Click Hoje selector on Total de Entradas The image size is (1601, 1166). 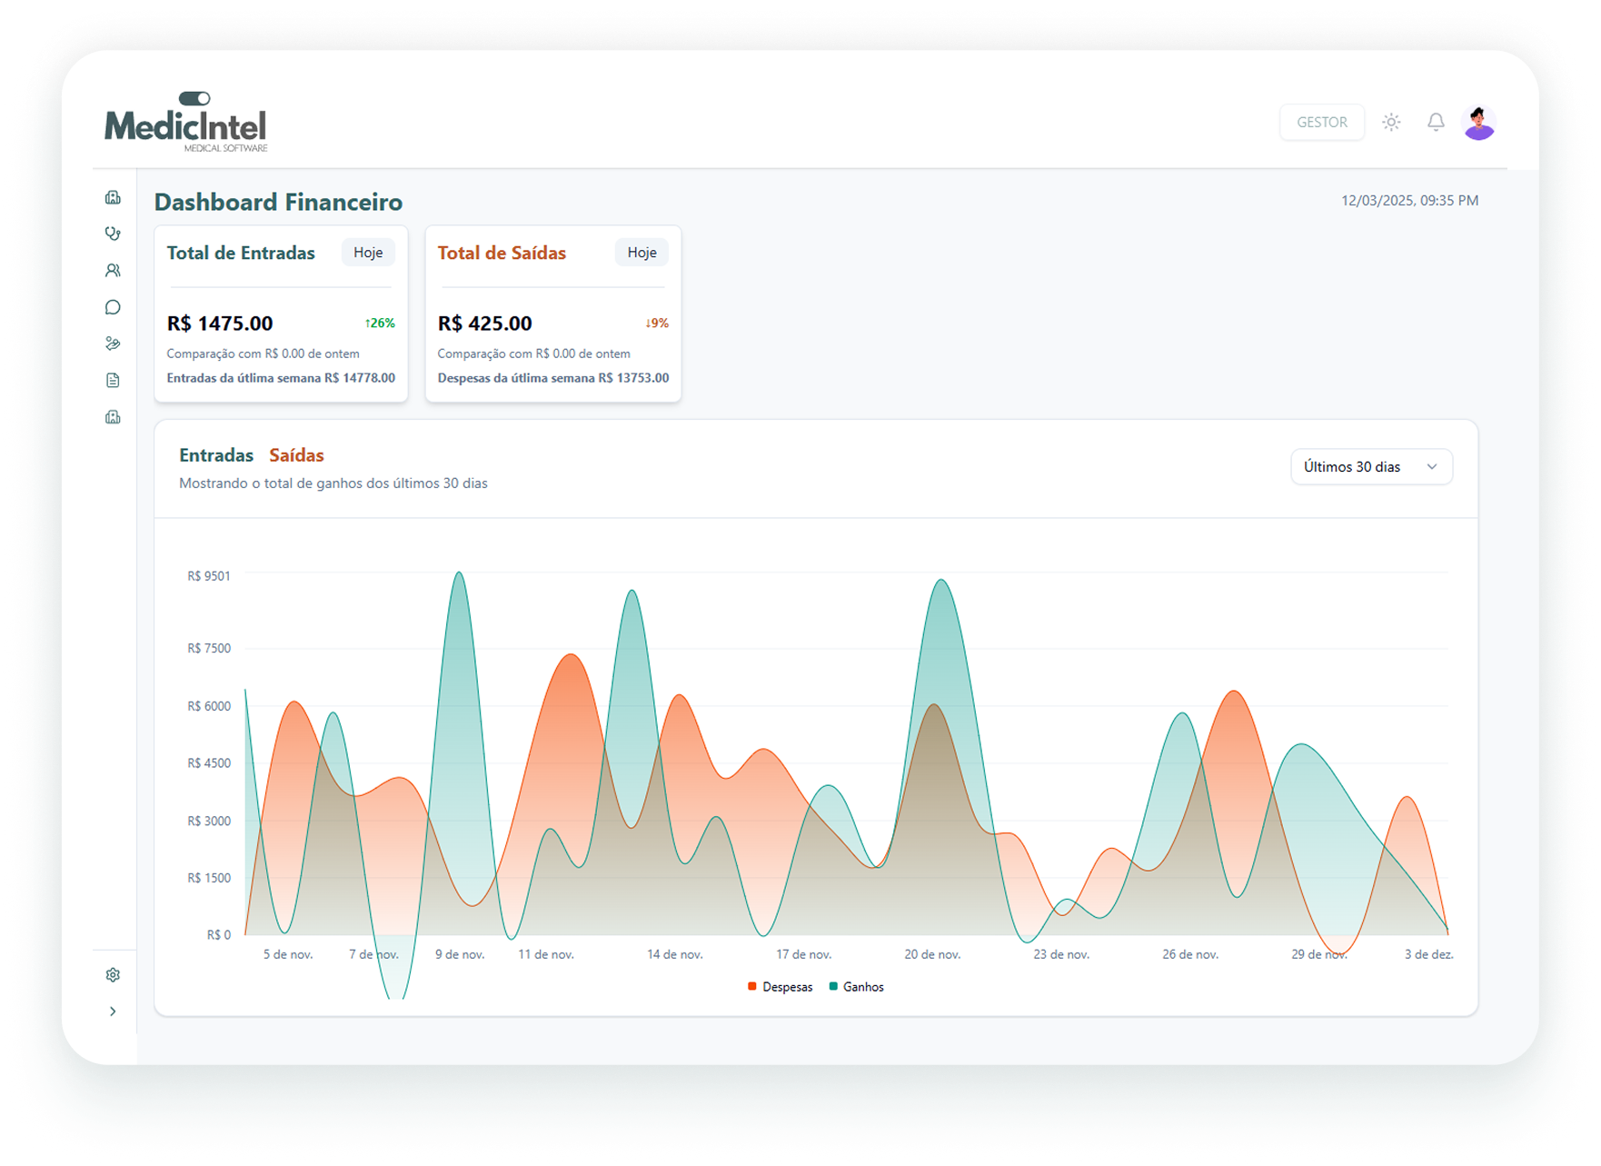[368, 253]
